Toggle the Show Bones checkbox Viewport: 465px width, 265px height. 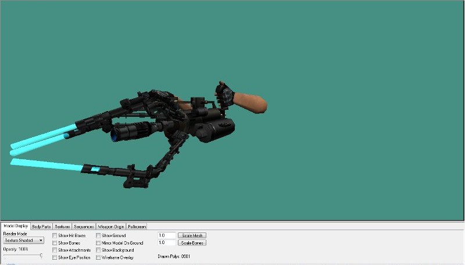55,243
